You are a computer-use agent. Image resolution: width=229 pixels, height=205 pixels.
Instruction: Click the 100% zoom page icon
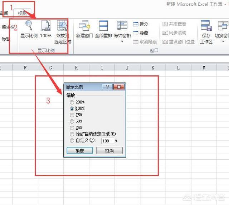45,26
